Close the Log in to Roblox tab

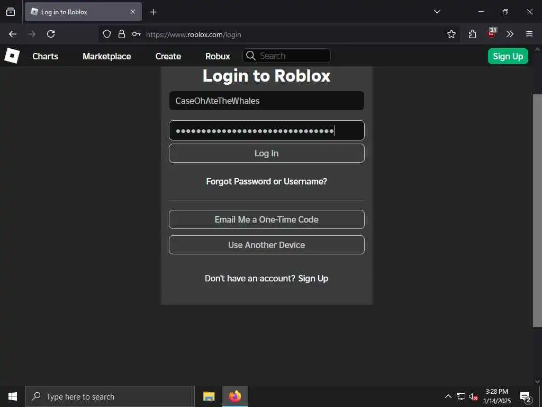pyautogui.click(x=133, y=12)
